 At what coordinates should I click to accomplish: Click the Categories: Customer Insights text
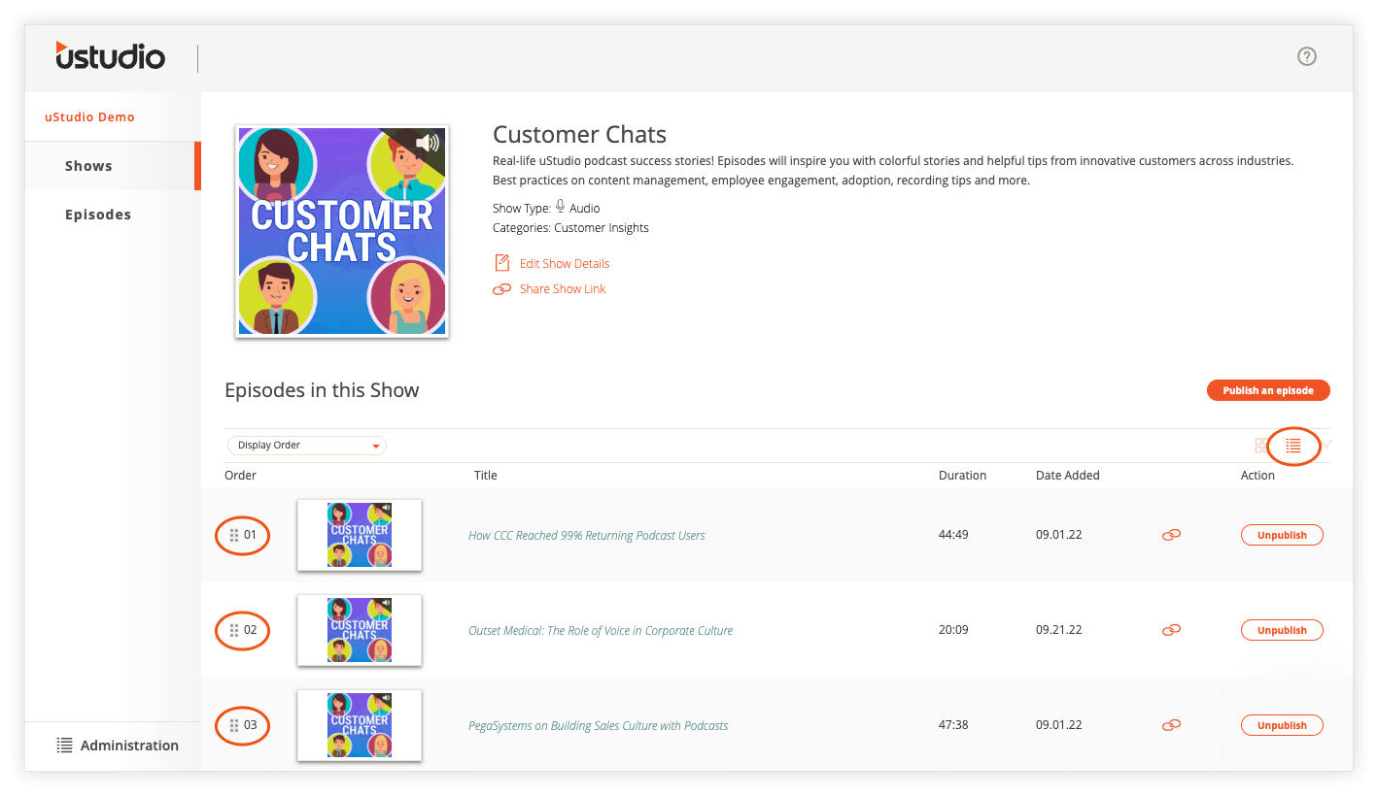tap(571, 228)
